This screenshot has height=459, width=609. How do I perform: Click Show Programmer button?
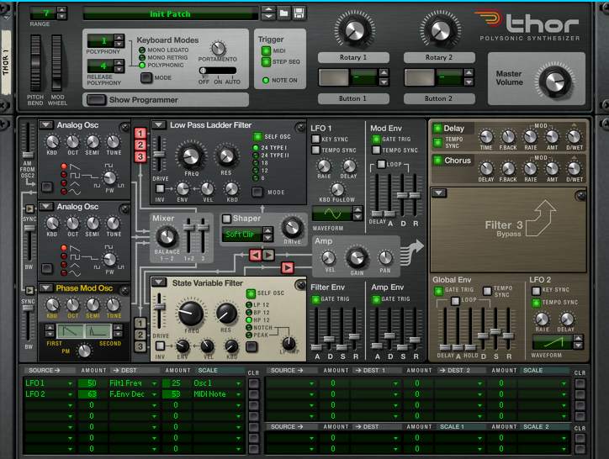click(96, 100)
